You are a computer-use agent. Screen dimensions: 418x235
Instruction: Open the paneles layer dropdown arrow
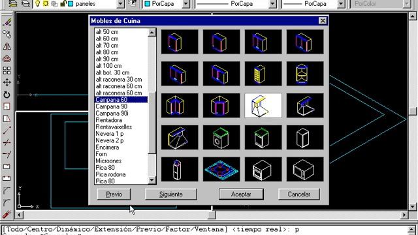click(x=120, y=4)
